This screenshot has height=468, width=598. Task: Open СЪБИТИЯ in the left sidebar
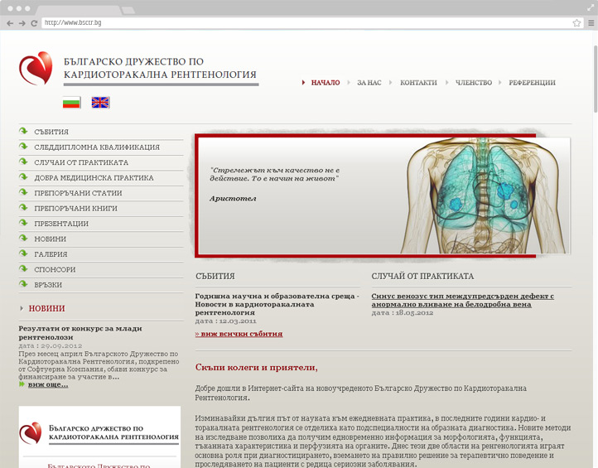coord(51,132)
